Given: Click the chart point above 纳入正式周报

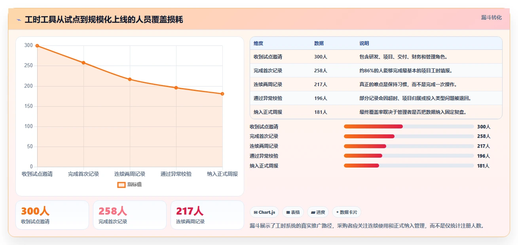Looking at the screenshot, I should [222, 94].
